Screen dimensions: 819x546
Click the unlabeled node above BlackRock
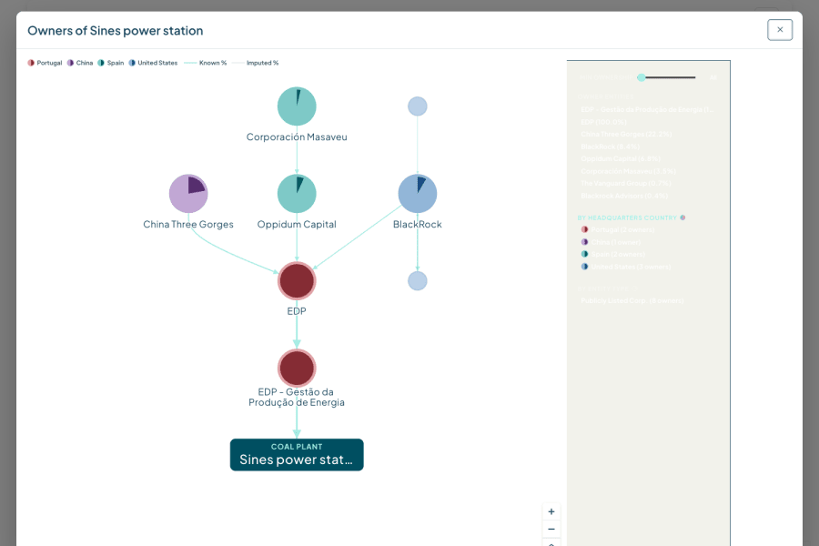click(x=418, y=106)
